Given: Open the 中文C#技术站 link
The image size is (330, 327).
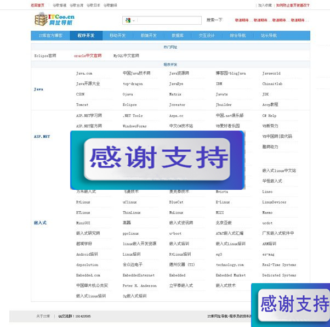Looking at the screenshot, I should 181,126.
